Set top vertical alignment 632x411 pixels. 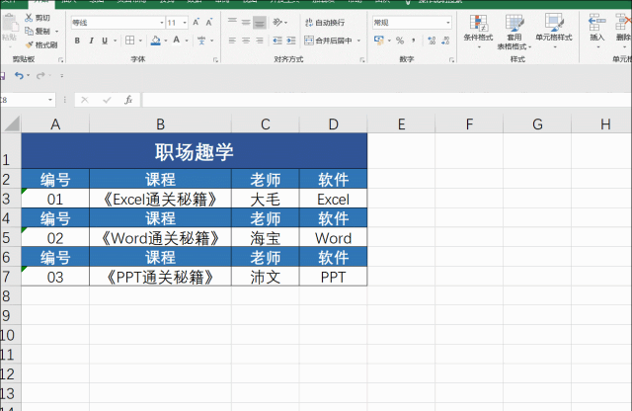(x=232, y=22)
